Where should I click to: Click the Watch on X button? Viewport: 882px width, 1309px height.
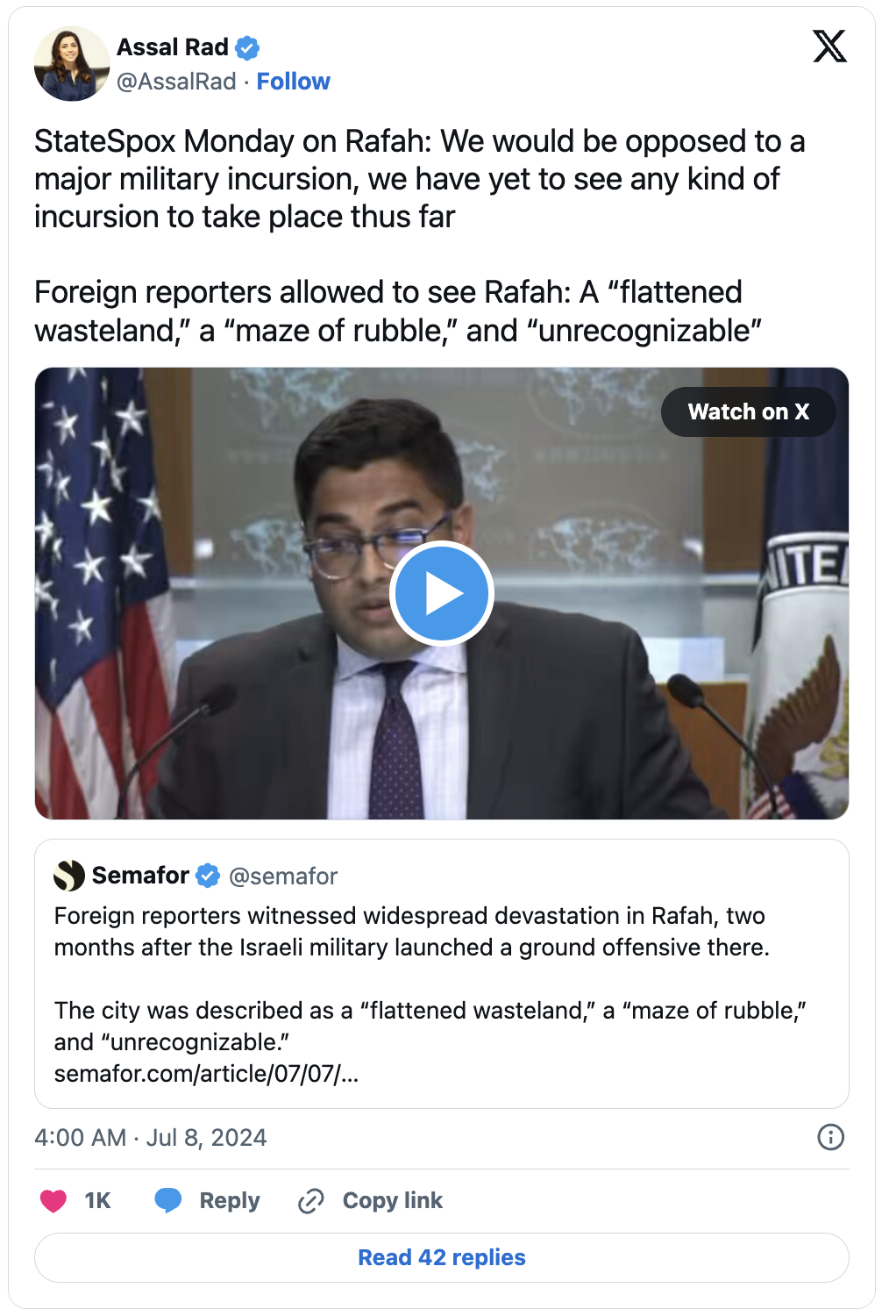click(x=748, y=411)
